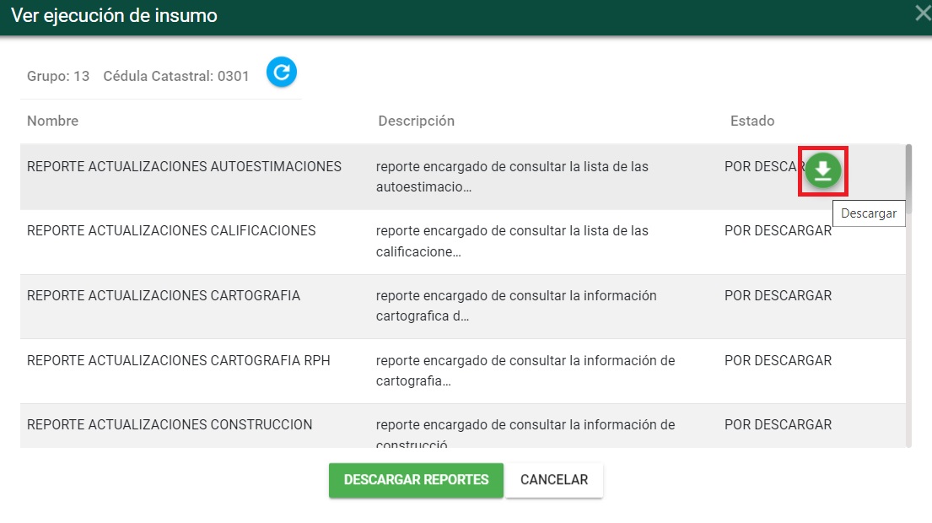Download the AUTOESTIMACIONES report via green icon
Image resolution: width=932 pixels, height=523 pixels.
click(822, 171)
